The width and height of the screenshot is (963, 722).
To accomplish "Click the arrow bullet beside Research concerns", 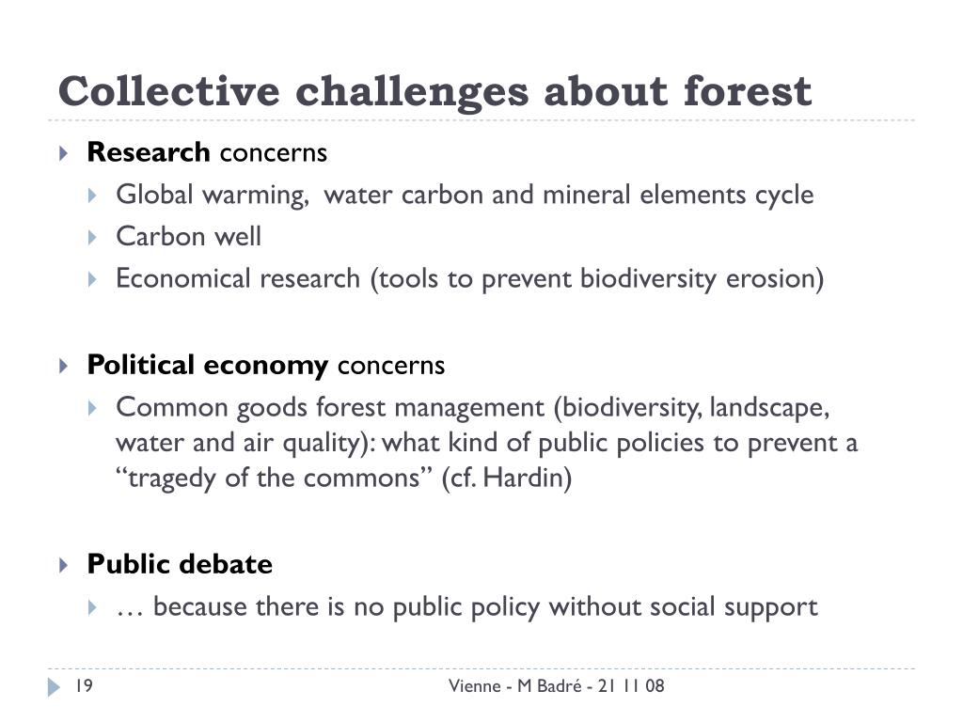I will pyautogui.click(x=63, y=153).
